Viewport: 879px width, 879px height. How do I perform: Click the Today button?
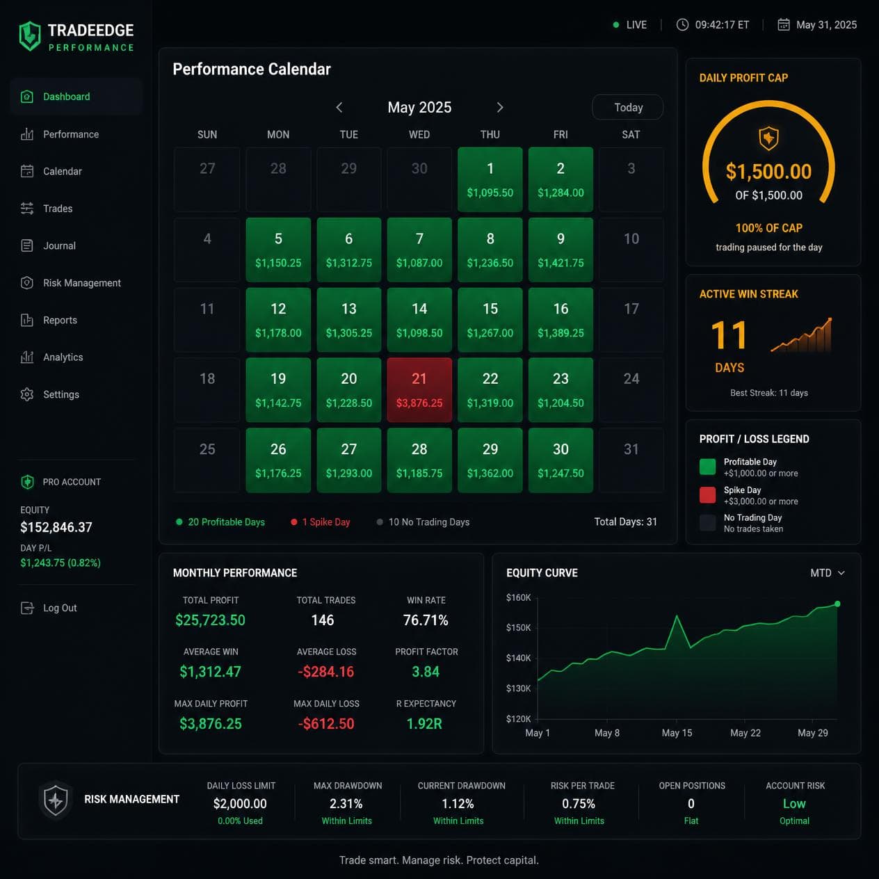tap(627, 107)
